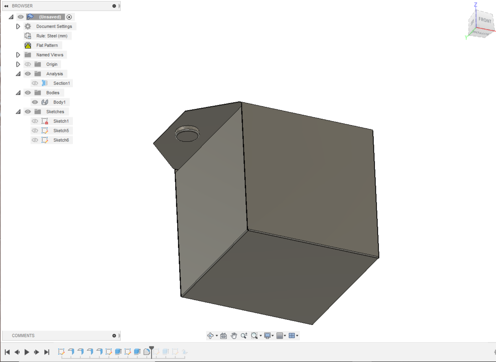Hide the Body1 body
Screen dimensions: 496x362
[x=35, y=102]
